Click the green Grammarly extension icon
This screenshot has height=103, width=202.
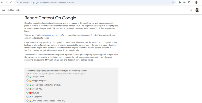[180, 2]
